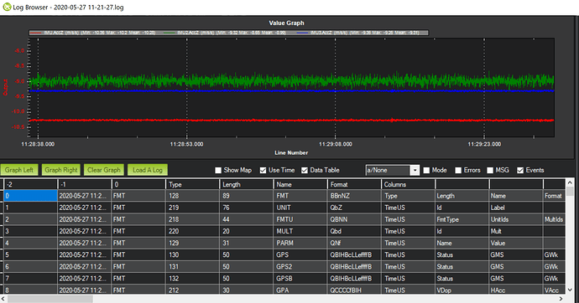Click the green IMU2.AccZ legend entry

228,33
